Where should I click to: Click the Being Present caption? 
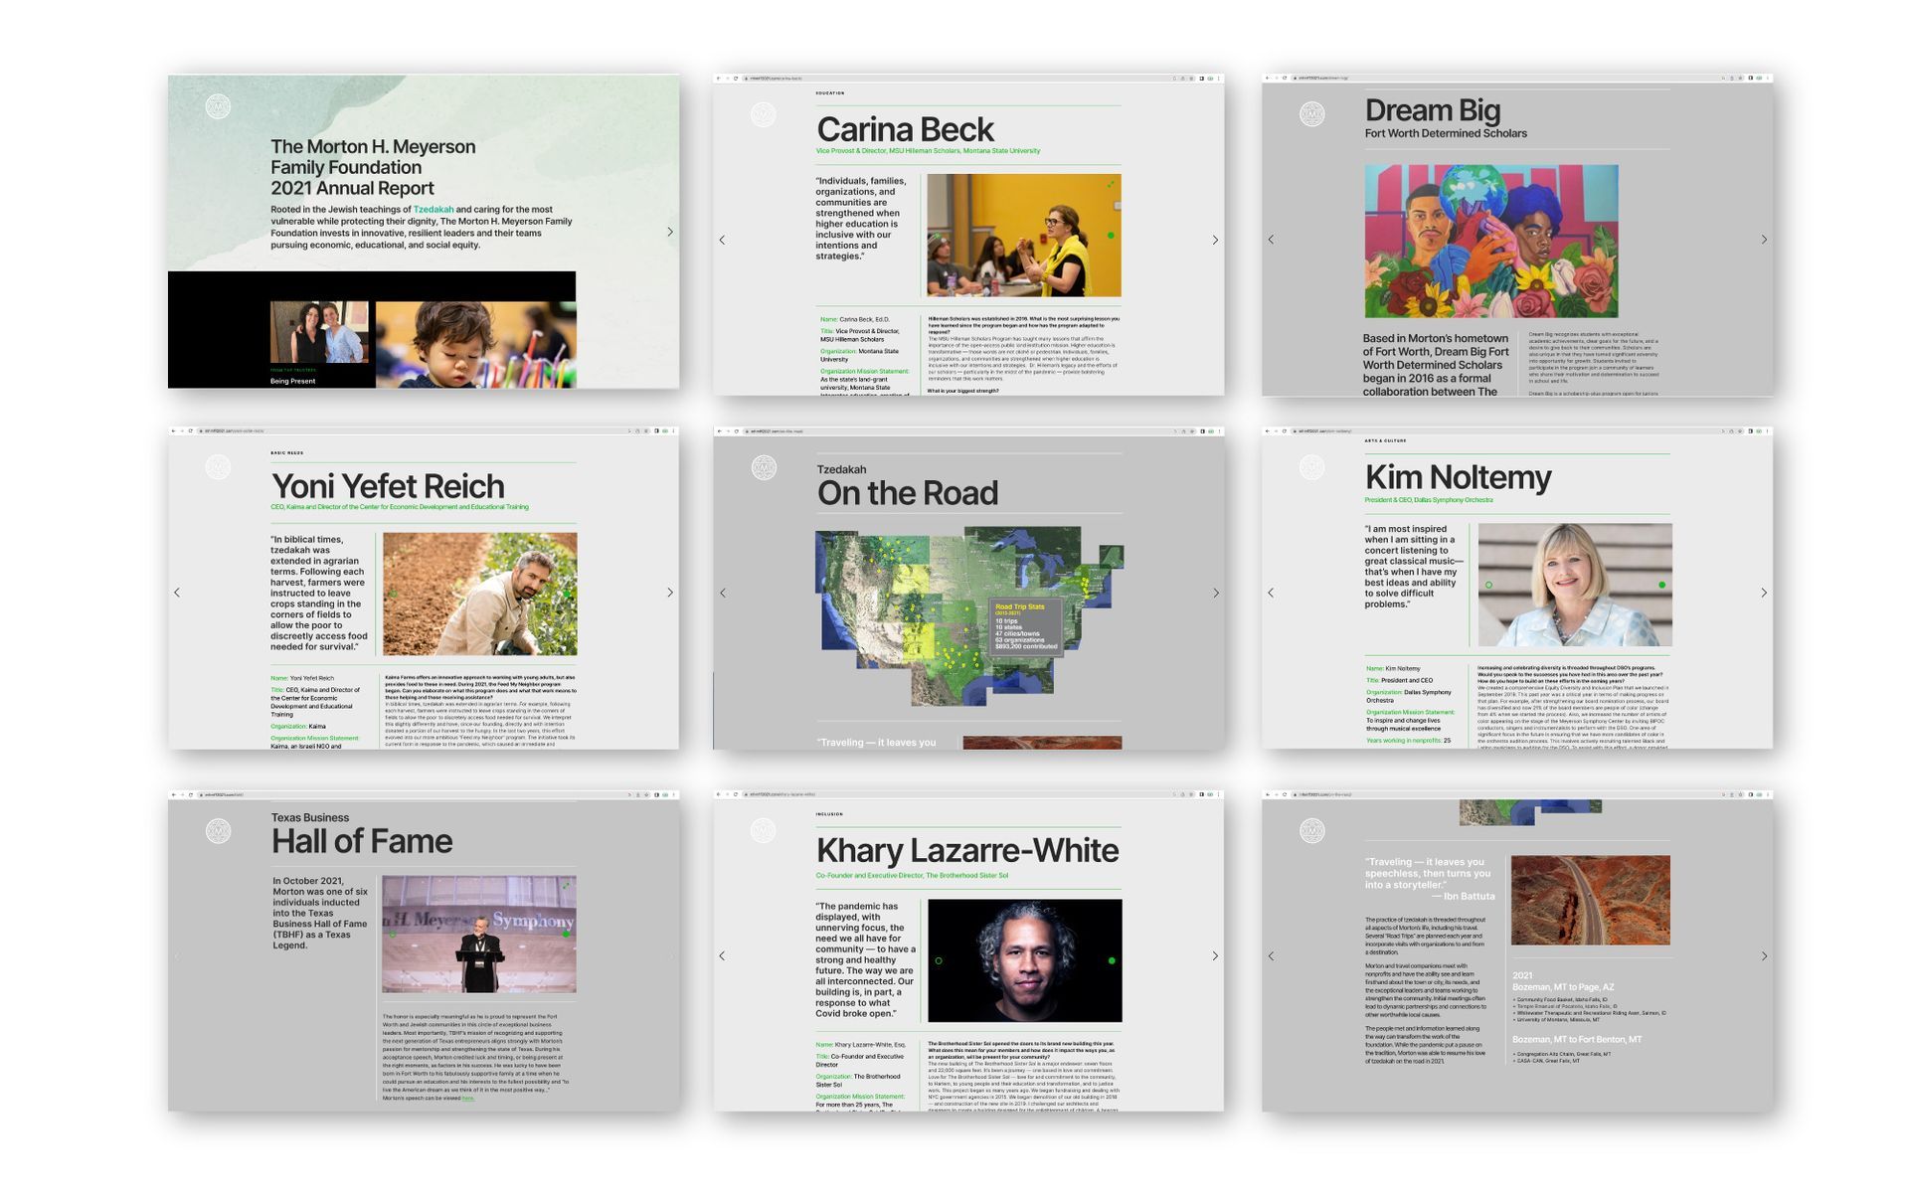click(x=293, y=381)
